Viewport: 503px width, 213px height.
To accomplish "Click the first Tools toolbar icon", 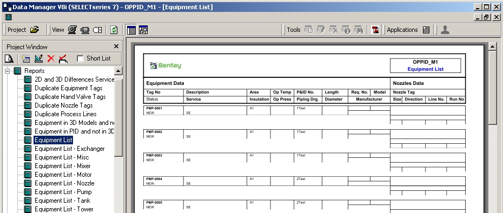I will tap(309, 30).
